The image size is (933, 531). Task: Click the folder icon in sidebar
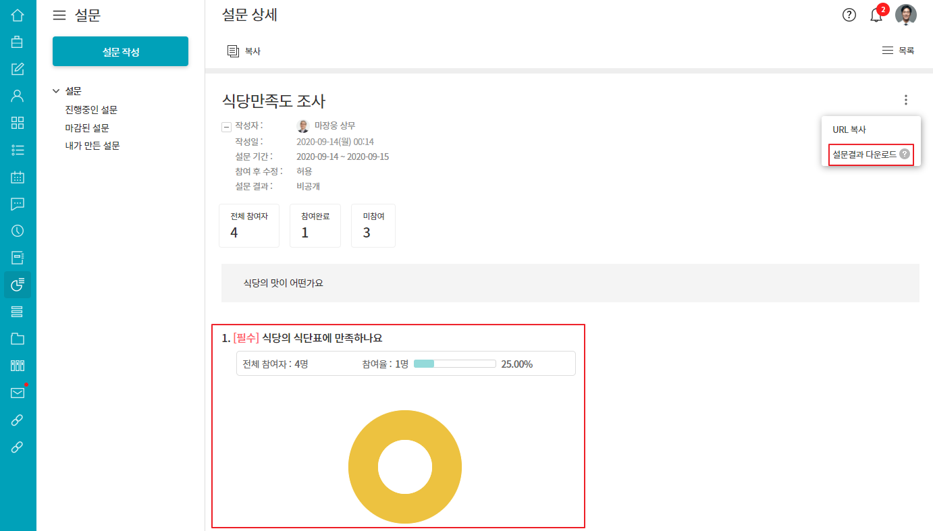pyautogui.click(x=18, y=339)
